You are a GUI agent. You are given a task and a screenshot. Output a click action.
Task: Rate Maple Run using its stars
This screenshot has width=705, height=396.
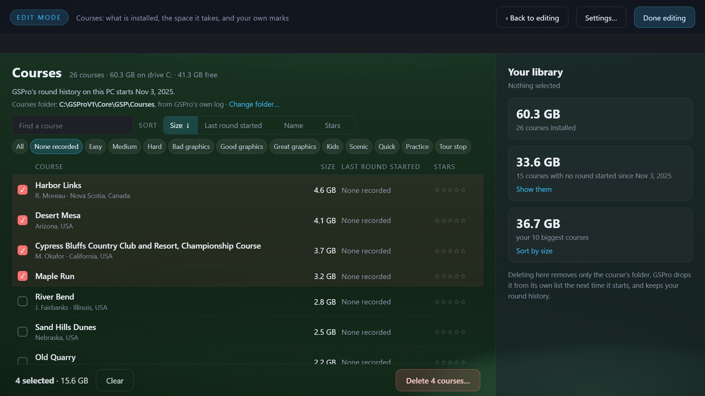pos(450,276)
